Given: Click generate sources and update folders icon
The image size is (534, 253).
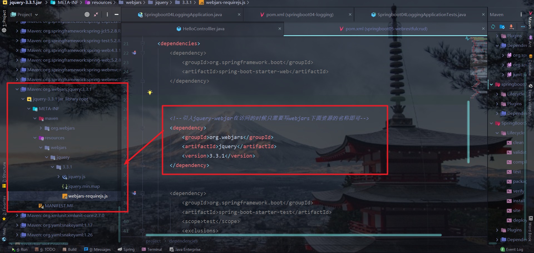Looking at the screenshot, I should (x=502, y=27).
